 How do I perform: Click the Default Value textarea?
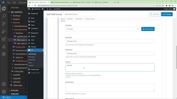click(110, 87)
